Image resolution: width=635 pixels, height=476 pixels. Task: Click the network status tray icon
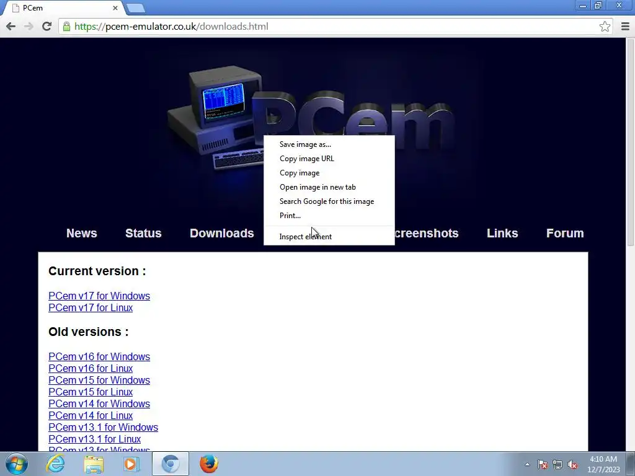557,464
